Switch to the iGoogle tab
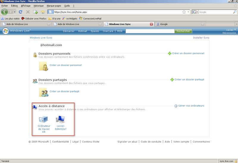Image resolution: width=238 pixels, height=163 pixels. click(180, 24)
